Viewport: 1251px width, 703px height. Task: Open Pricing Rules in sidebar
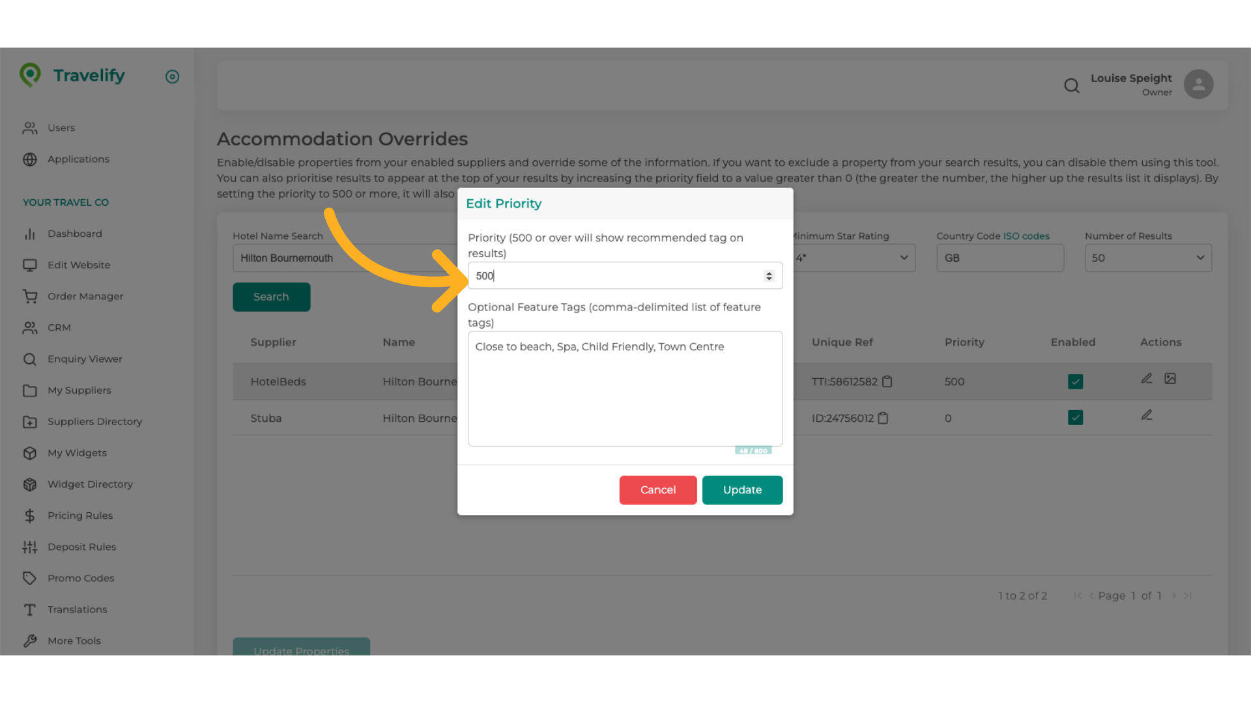(x=79, y=516)
